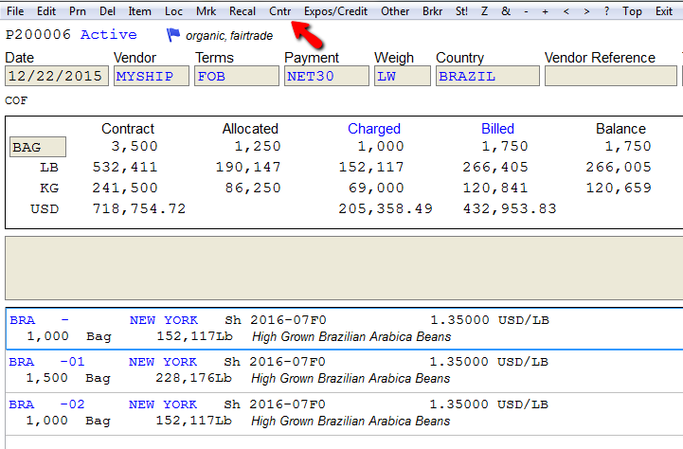Click the COF commodity label
683x449 pixels.
[x=16, y=100]
